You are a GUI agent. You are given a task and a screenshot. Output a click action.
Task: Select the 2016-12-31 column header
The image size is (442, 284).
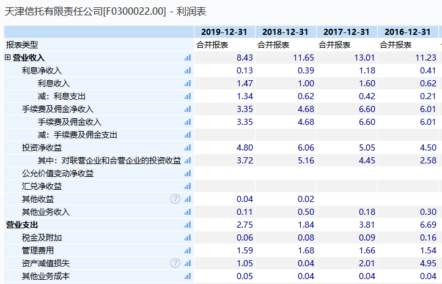pos(408,32)
